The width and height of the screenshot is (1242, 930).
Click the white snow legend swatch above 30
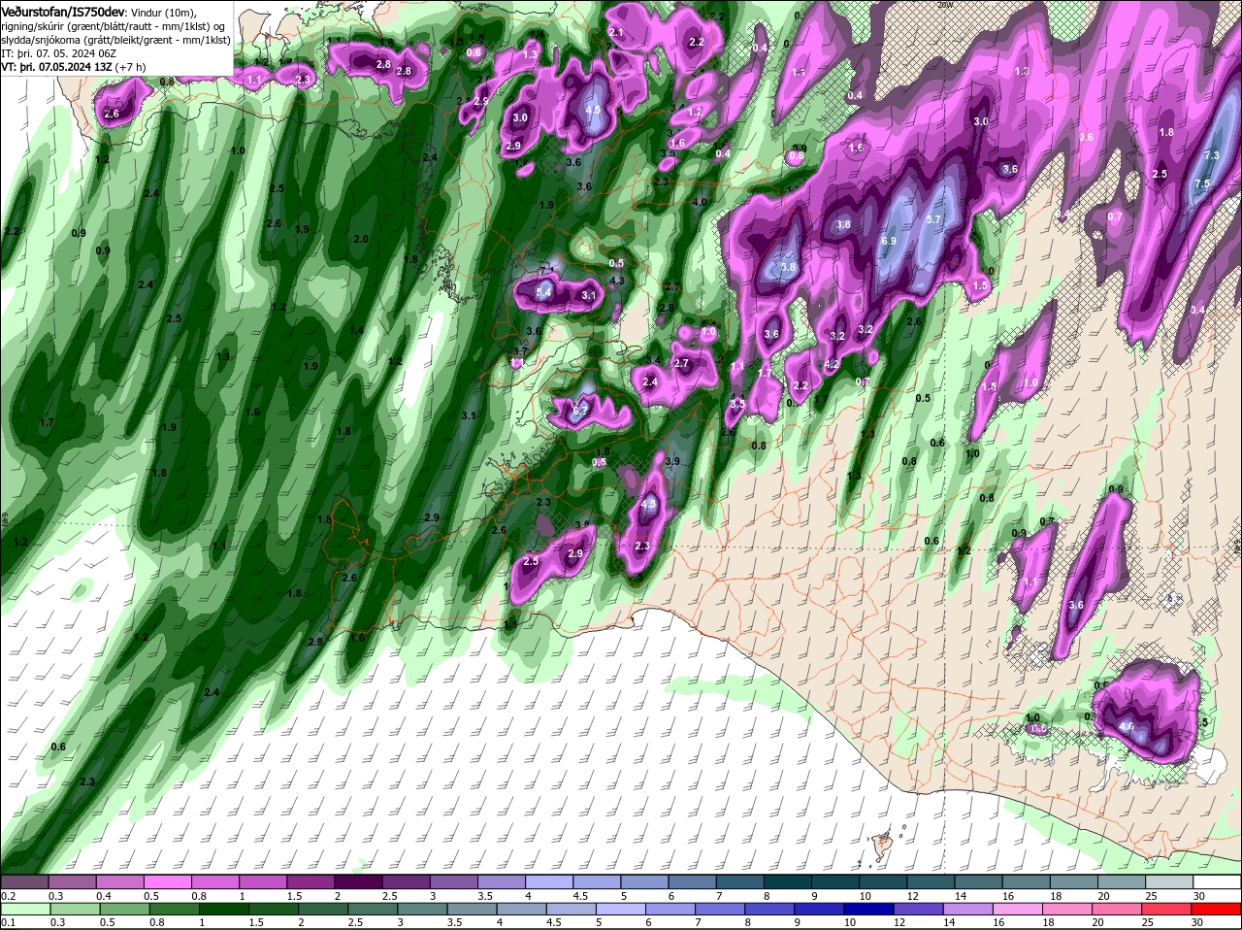click(1218, 881)
